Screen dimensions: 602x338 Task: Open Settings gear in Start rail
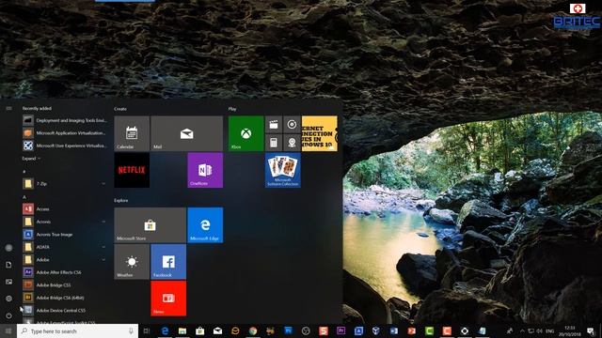[8, 299]
